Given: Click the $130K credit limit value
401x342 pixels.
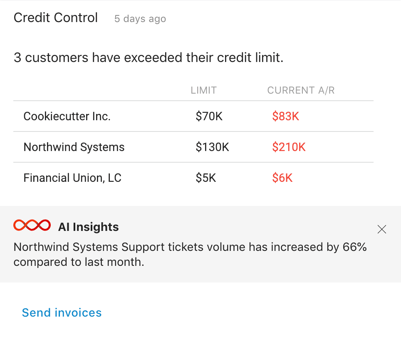Looking at the screenshot, I should (212, 147).
